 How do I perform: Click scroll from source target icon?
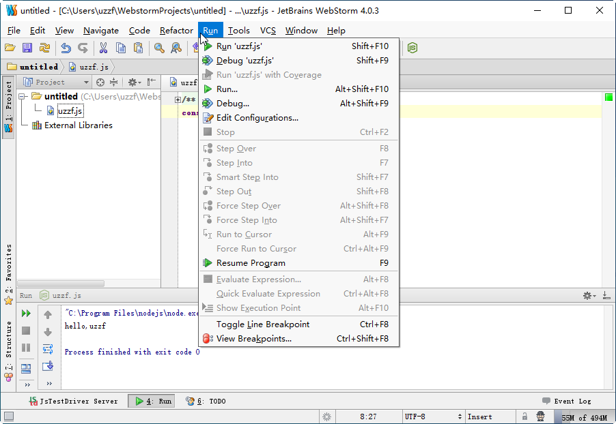(100, 82)
